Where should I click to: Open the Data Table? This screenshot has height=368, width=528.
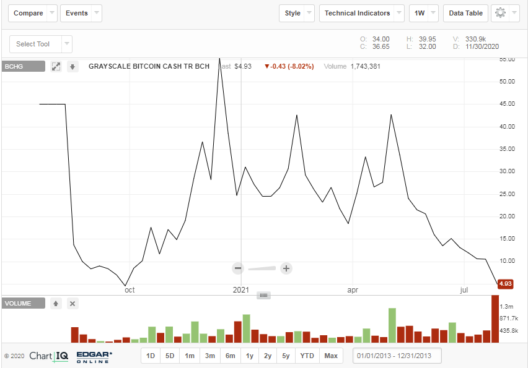coord(465,13)
